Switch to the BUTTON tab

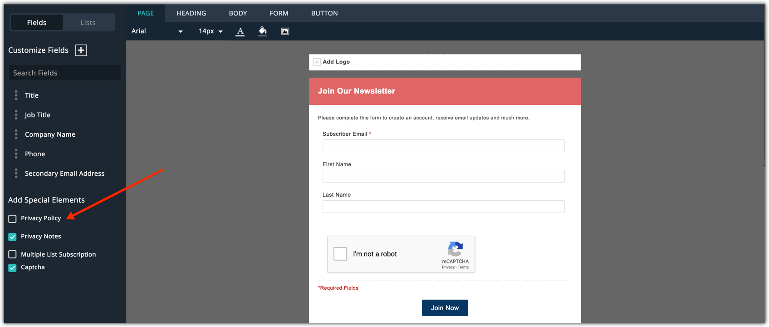point(324,13)
